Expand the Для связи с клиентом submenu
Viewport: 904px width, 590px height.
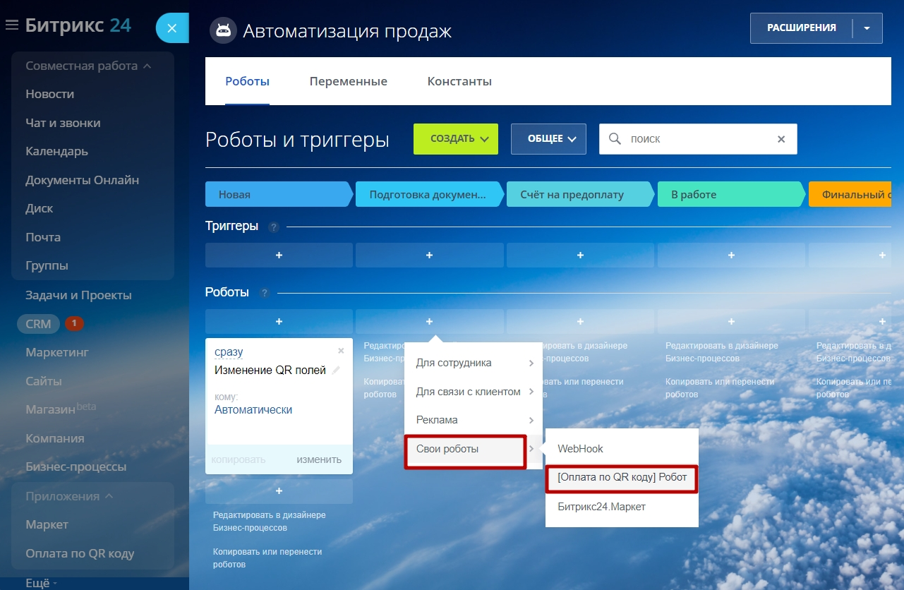(474, 392)
